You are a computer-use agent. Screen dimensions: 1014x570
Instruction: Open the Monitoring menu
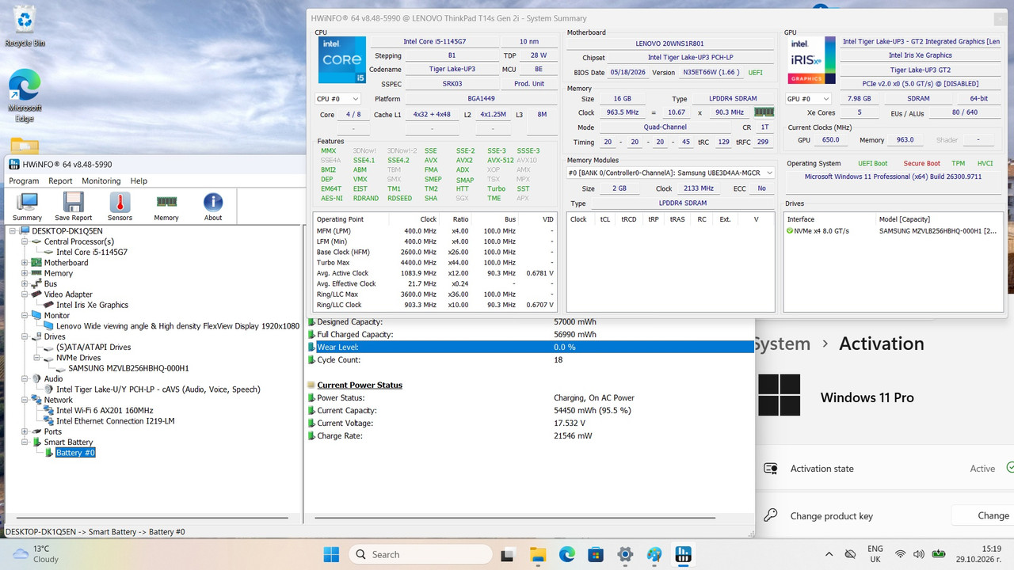click(x=101, y=181)
